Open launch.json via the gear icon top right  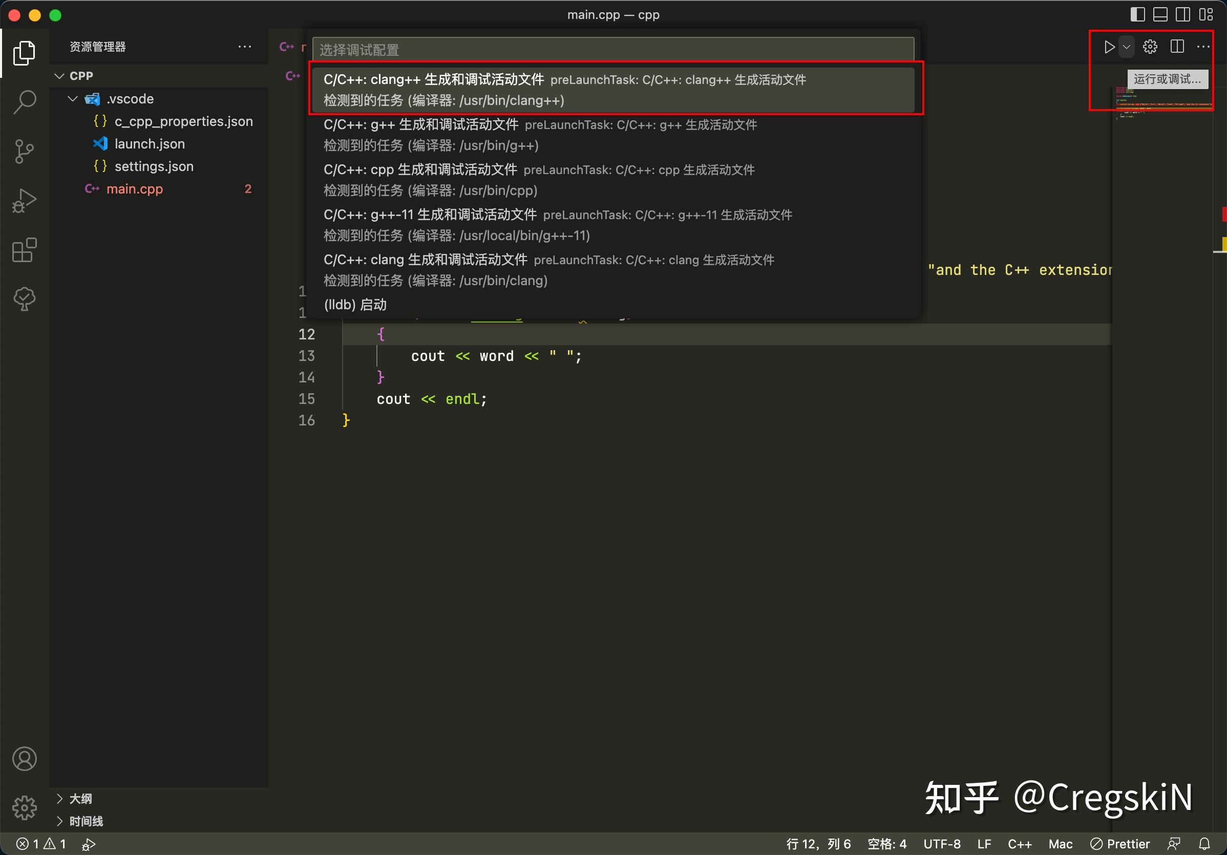[1150, 47]
